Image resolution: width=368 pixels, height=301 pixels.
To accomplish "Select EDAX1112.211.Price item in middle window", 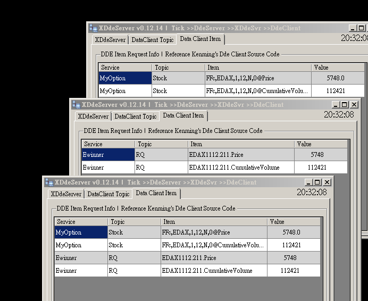I will pos(241,155).
